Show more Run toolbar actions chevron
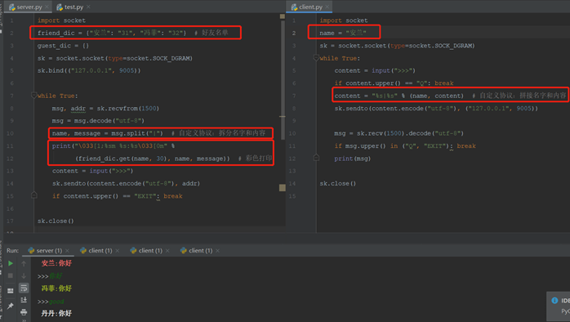The height and width of the screenshot is (322, 570). click(24, 320)
